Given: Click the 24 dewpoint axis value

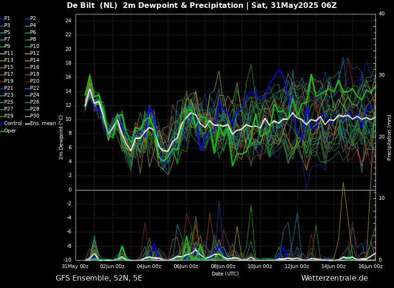Looking at the screenshot, I should (x=68, y=21).
